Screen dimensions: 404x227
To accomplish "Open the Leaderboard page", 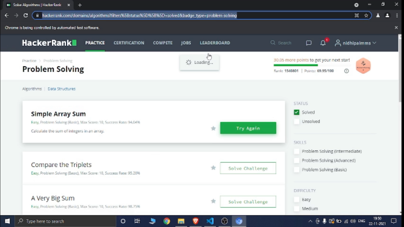I will tap(215, 43).
